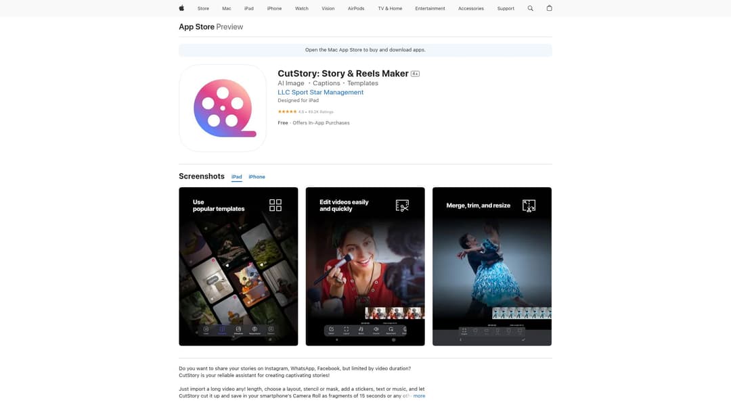This screenshot has width=731, height=411.
Task: Open the AirPods menu
Action: tap(356, 8)
